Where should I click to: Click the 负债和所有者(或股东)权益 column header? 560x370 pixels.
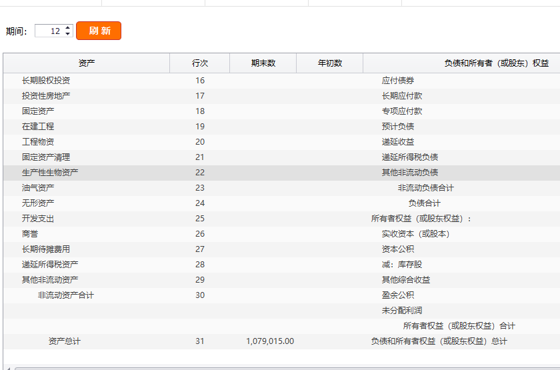click(496, 63)
